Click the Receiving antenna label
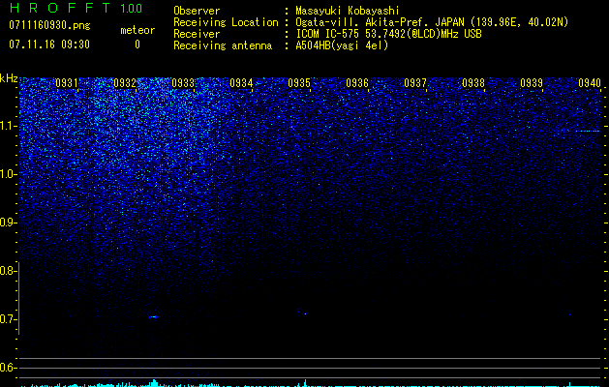609x387 pixels. tap(223, 45)
